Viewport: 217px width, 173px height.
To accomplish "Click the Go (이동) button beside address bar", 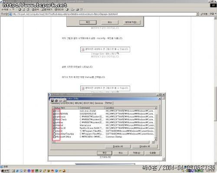I will [x=204, y=14].
